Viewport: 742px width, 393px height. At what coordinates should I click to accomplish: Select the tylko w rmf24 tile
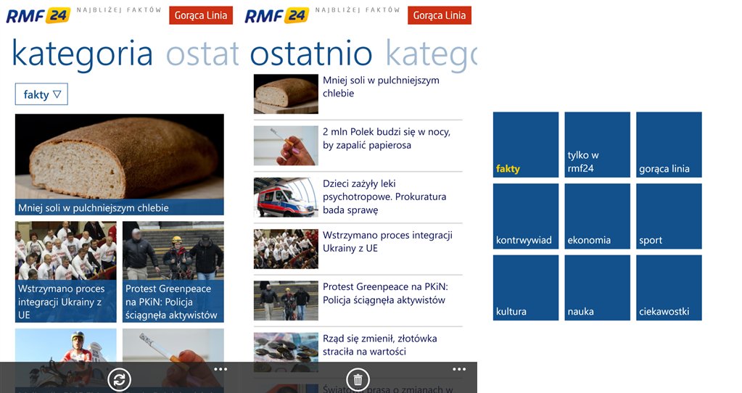tap(597, 144)
